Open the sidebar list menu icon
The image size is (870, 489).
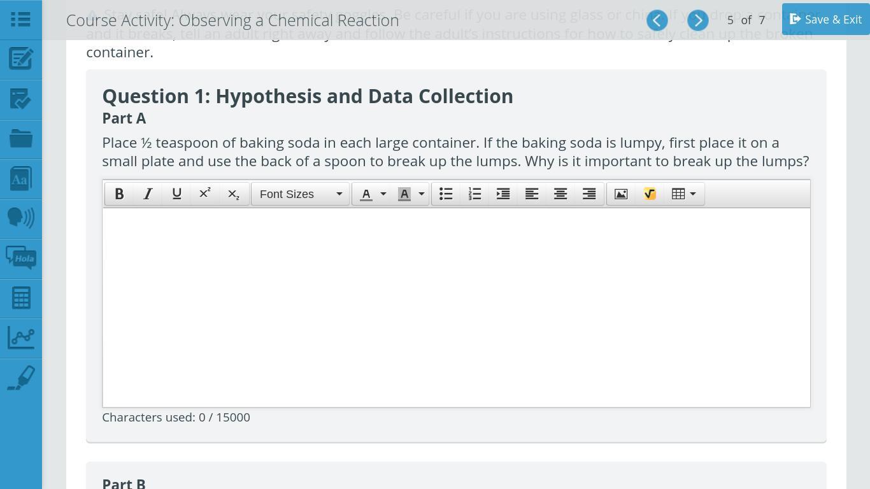pyautogui.click(x=20, y=19)
